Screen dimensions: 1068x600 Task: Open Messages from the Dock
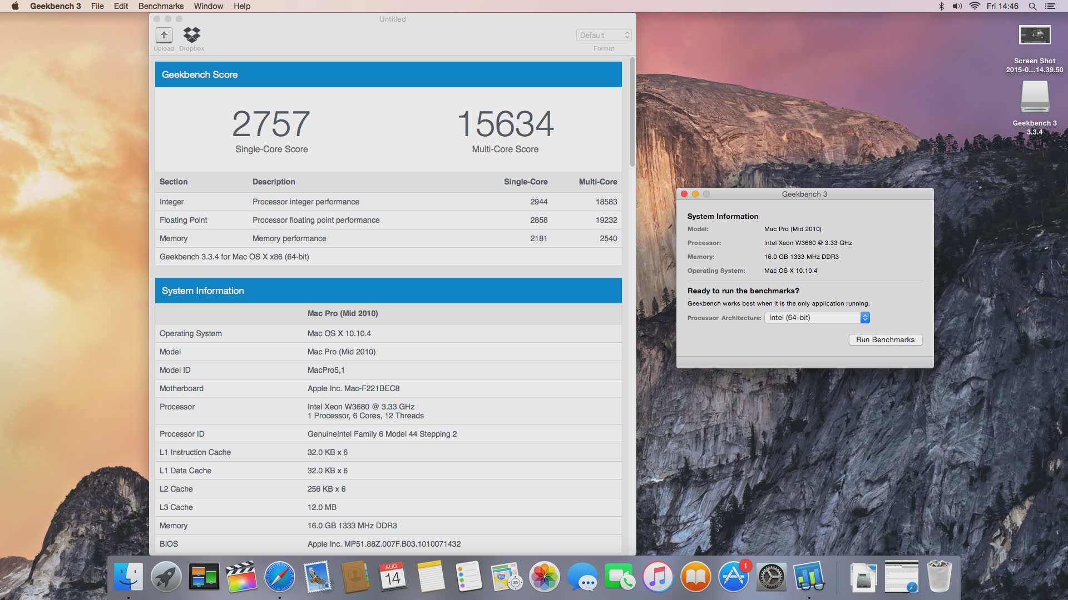coord(582,577)
